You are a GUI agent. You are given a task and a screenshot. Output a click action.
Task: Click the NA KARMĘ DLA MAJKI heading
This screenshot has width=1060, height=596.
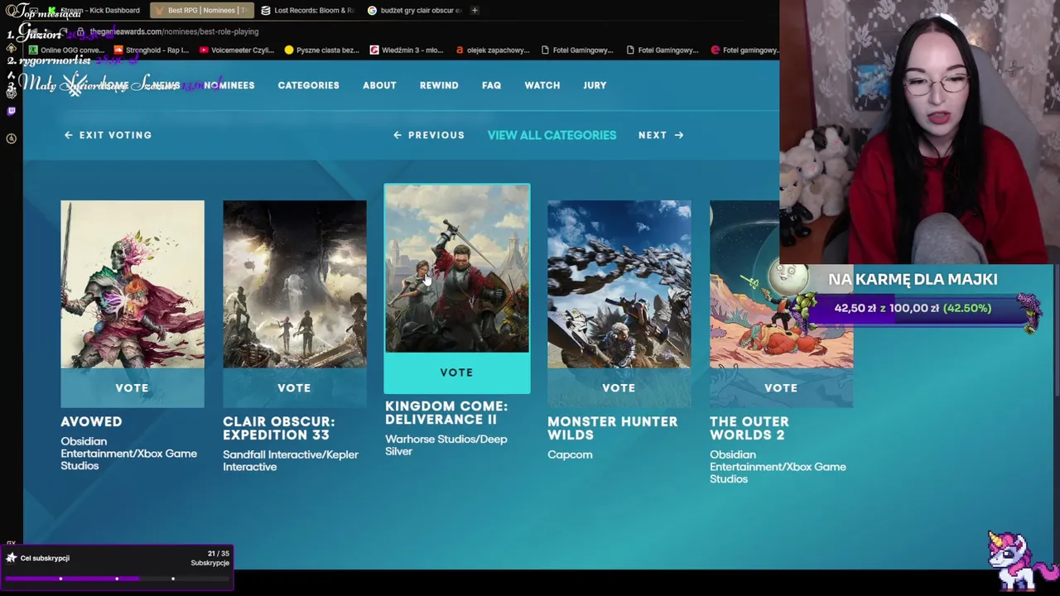pyautogui.click(x=913, y=279)
